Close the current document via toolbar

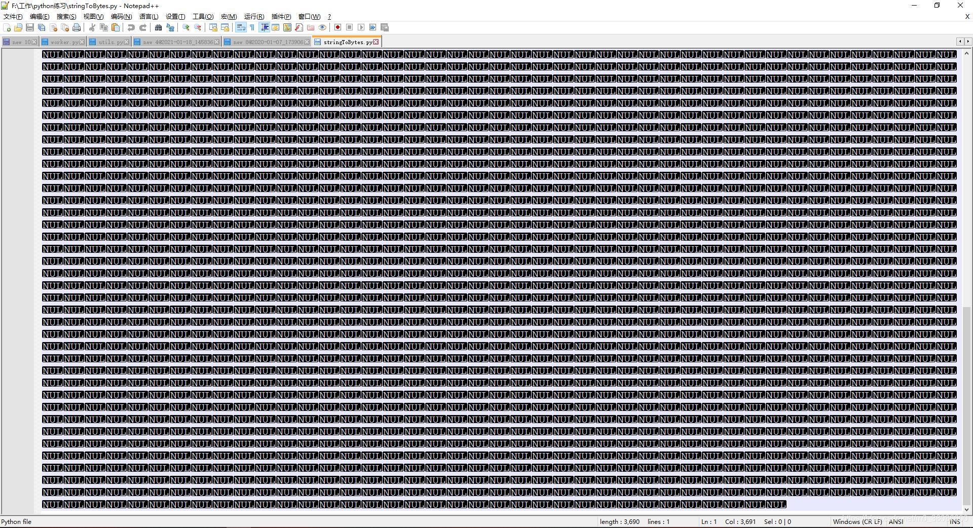click(x=53, y=27)
